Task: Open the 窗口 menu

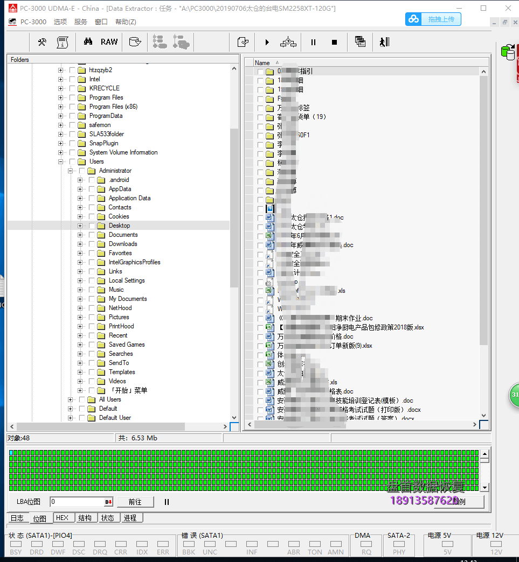Action: coord(101,22)
